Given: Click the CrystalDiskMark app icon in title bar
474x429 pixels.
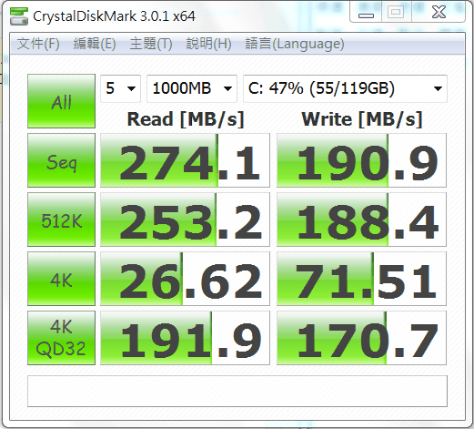Looking at the screenshot, I should 19,16.
